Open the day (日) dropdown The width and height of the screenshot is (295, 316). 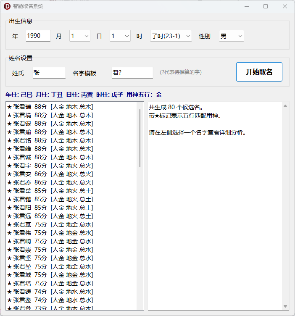pyautogui.click(x=120, y=36)
